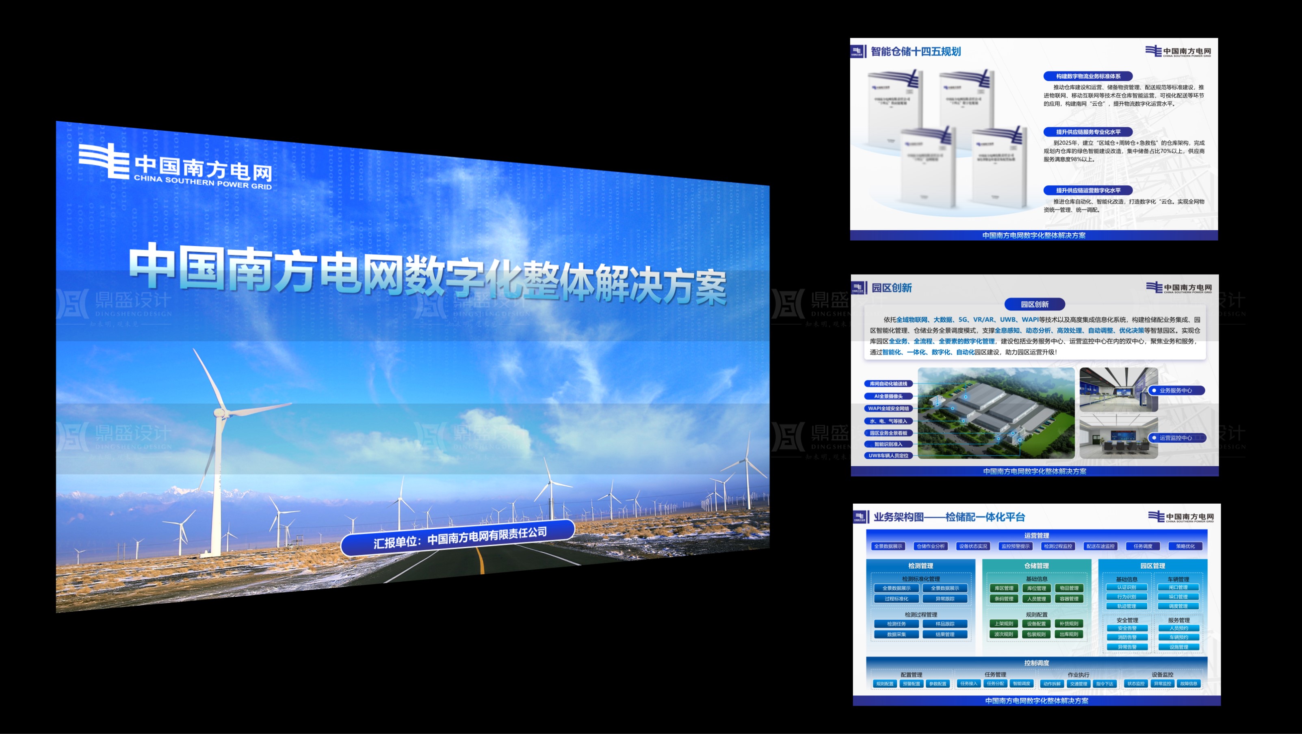Click the 智能识别准入 callout label

tap(889, 444)
